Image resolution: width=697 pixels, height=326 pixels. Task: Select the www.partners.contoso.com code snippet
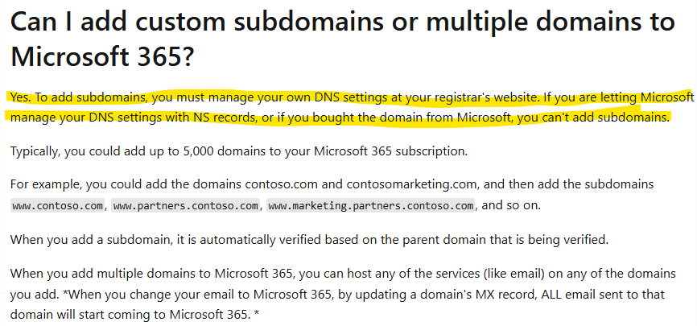point(185,206)
